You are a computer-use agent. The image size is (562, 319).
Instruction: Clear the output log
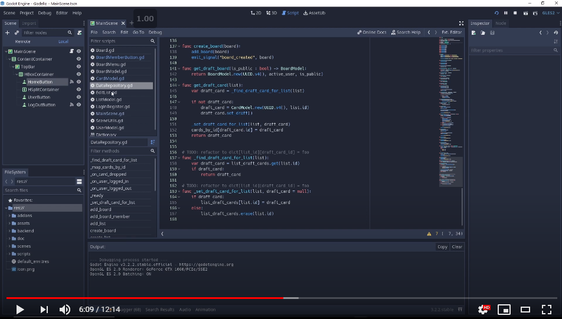point(457,246)
